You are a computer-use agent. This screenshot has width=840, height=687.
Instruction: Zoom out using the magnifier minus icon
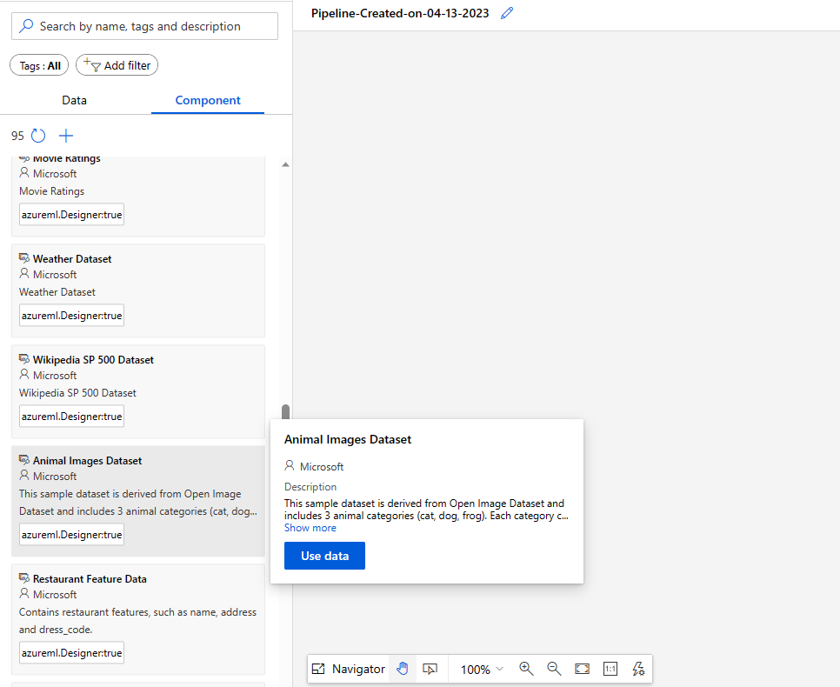pos(554,668)
